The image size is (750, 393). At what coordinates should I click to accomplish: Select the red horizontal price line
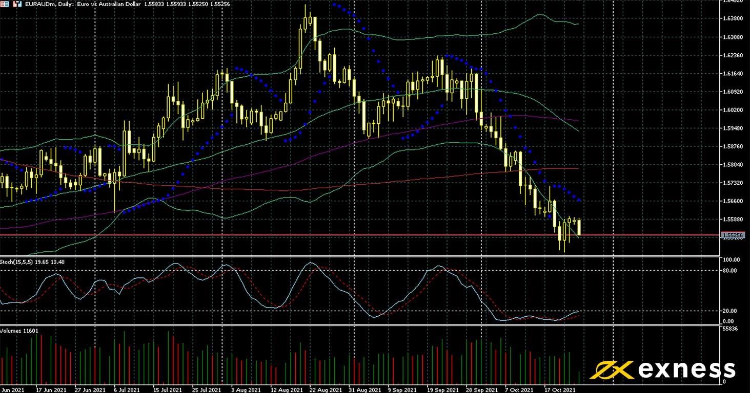tap(360, 235)
